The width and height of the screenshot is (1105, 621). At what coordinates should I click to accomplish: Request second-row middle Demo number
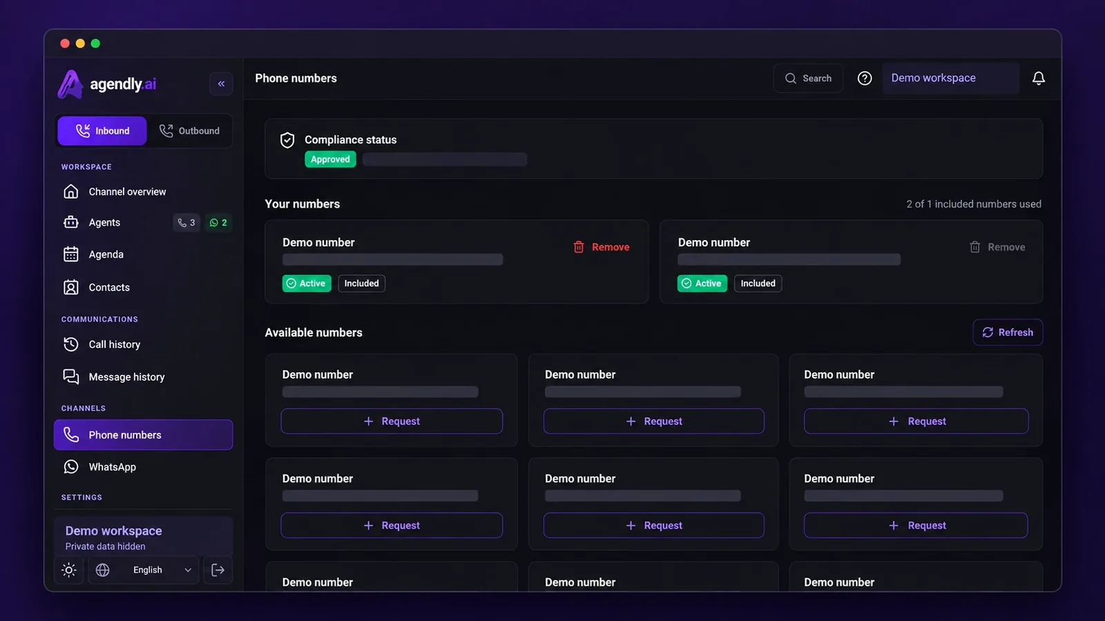click(x=654, y=526)
